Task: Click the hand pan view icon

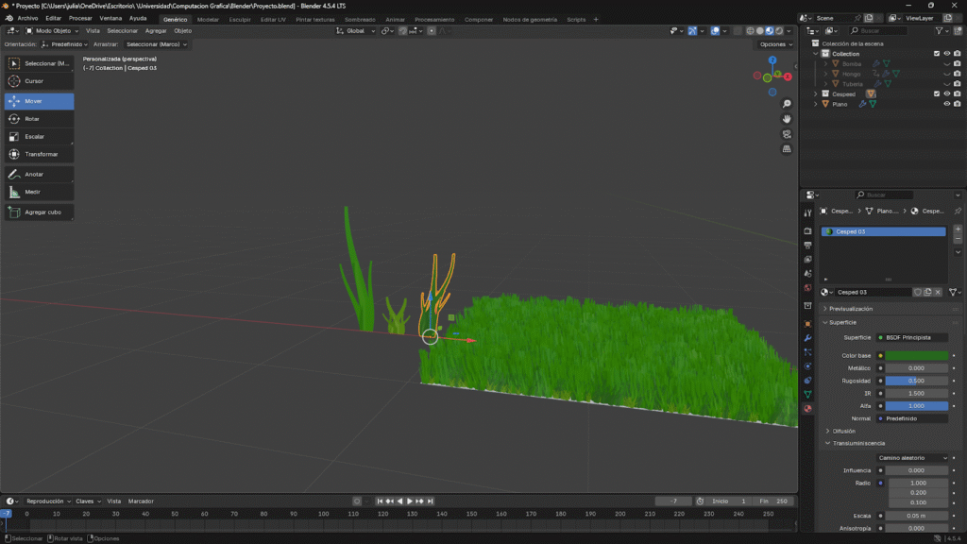Action: pyautogui.click(x=787, y=119)
